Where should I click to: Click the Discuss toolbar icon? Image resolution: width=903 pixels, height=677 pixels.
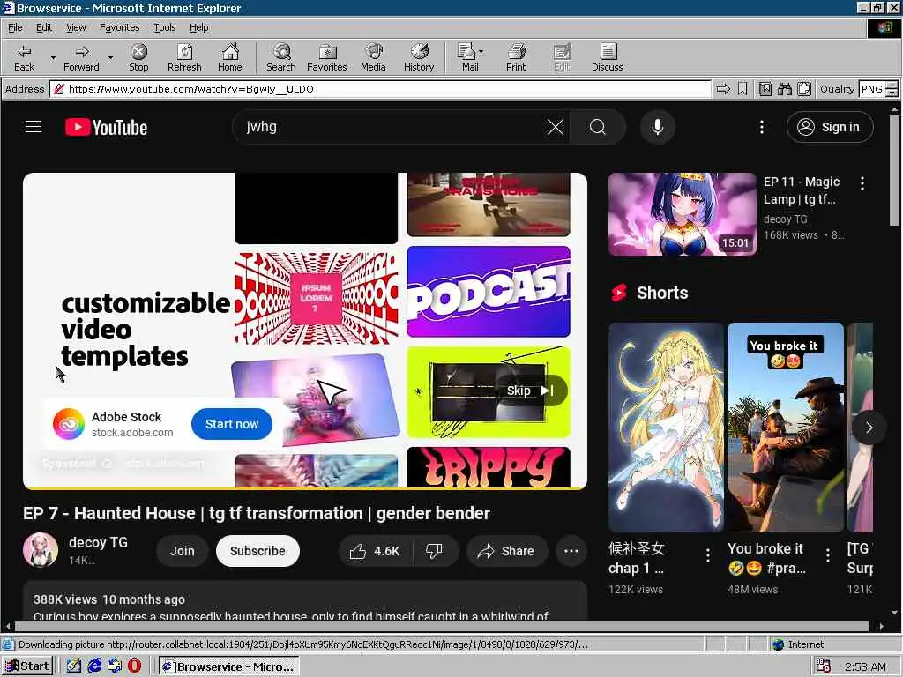(607, 57)
